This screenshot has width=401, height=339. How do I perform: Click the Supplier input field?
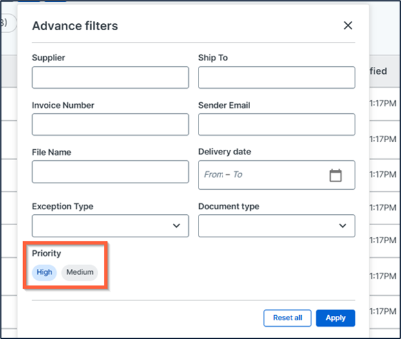pos(110,78)
